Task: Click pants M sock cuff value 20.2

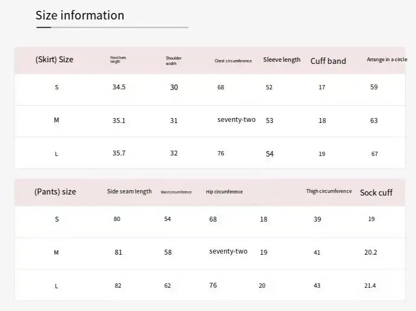Action: point(370,252)
